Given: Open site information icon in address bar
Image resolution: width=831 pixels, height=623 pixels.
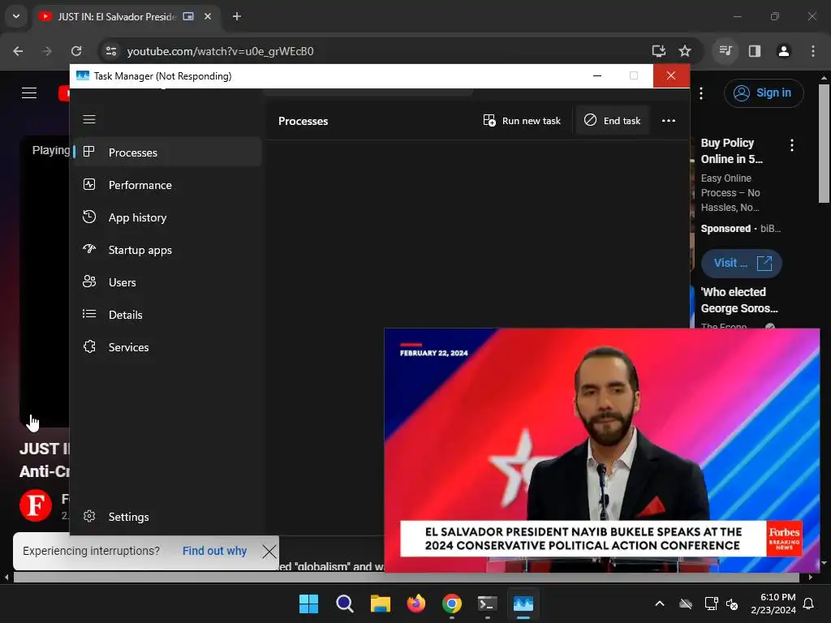Looking at the screenshot, I should click(x=110, y=51).
